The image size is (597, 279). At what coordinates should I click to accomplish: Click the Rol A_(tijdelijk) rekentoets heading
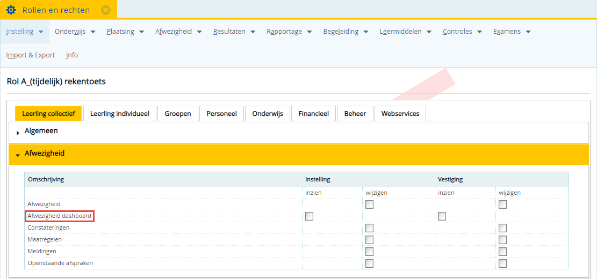(56, 82)
